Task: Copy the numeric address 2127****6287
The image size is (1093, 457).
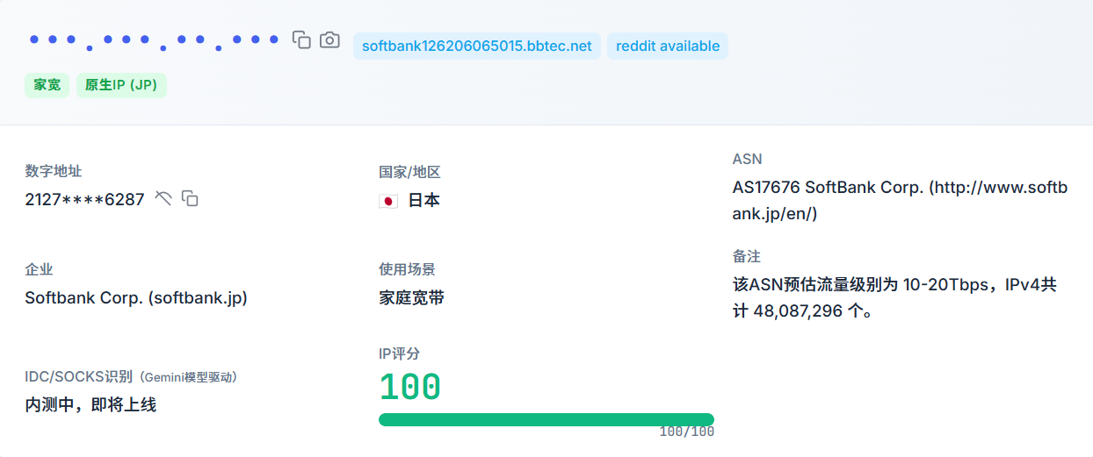Action: [190, 198]
